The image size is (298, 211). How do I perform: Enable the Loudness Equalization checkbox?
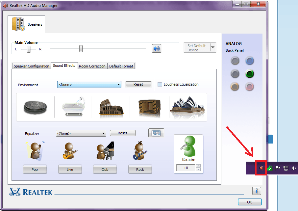[160, 84]
